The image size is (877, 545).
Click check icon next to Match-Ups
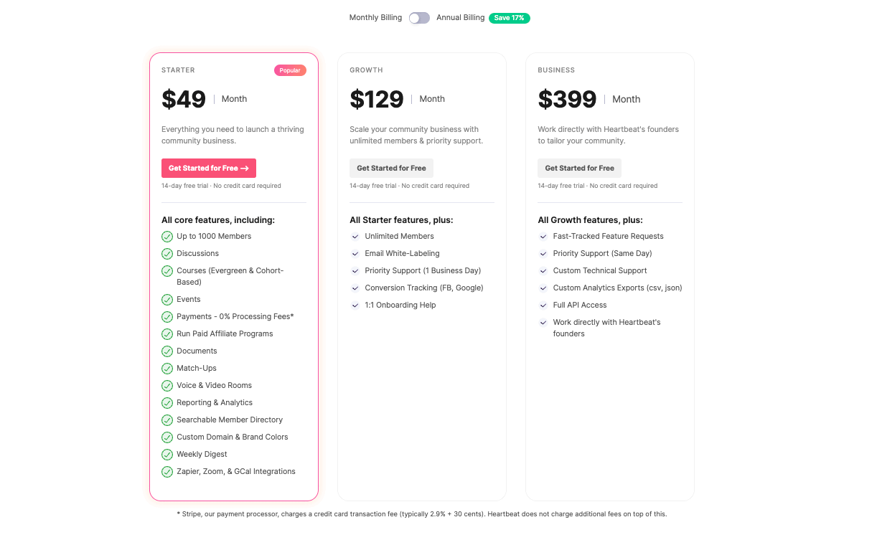tap(167, 369)
